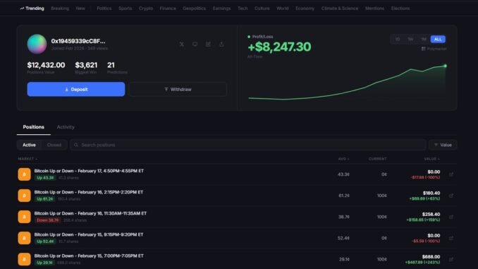The width and height of the screenshot is (478, 269).
Task: Click the Search positions input field
Action: (248, 145)
